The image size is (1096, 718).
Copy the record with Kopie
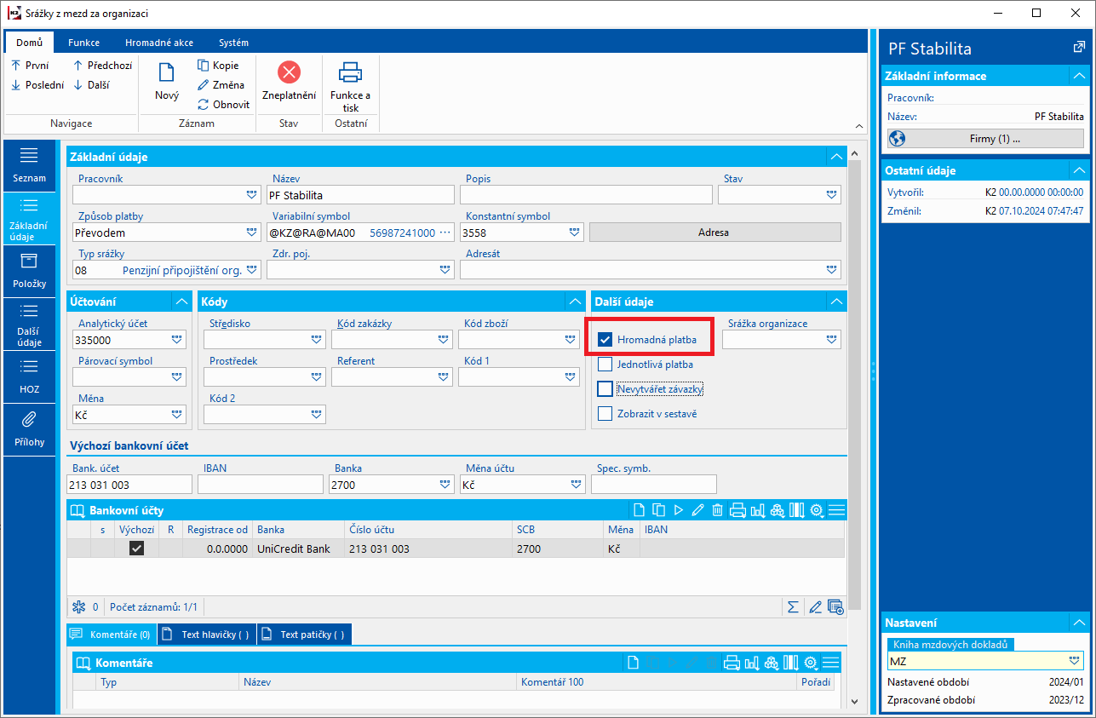click(219, 66)
